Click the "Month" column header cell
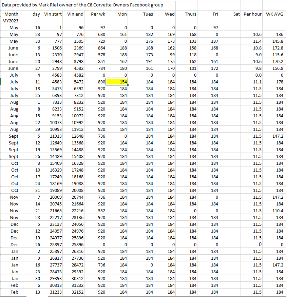Screen dimensions: 286x297 pyautogui.click(x=11, y=14)
